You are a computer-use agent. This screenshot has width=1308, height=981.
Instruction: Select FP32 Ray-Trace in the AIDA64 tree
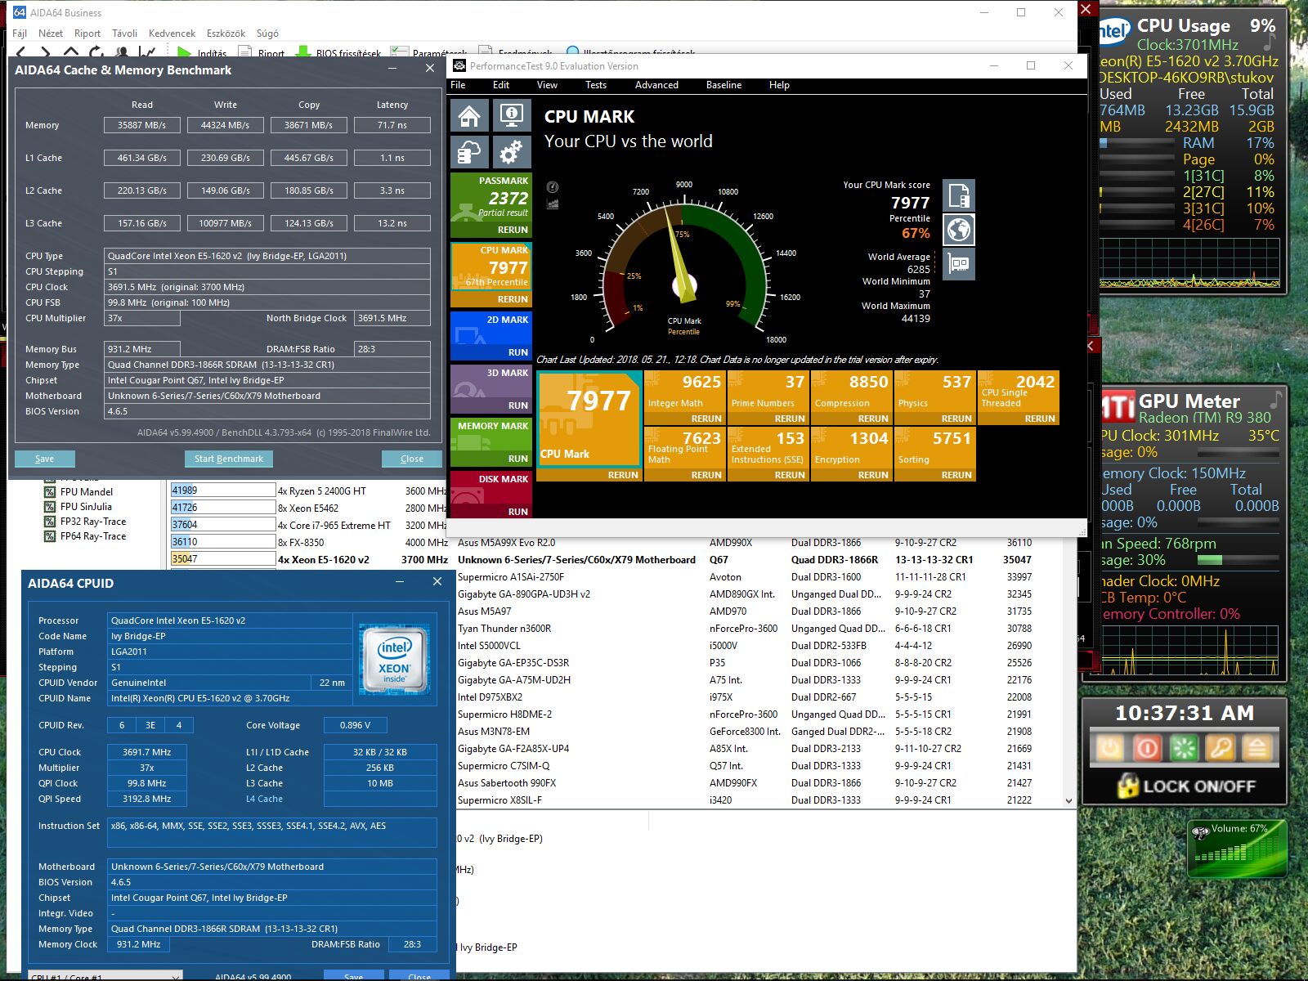[92, 522]
